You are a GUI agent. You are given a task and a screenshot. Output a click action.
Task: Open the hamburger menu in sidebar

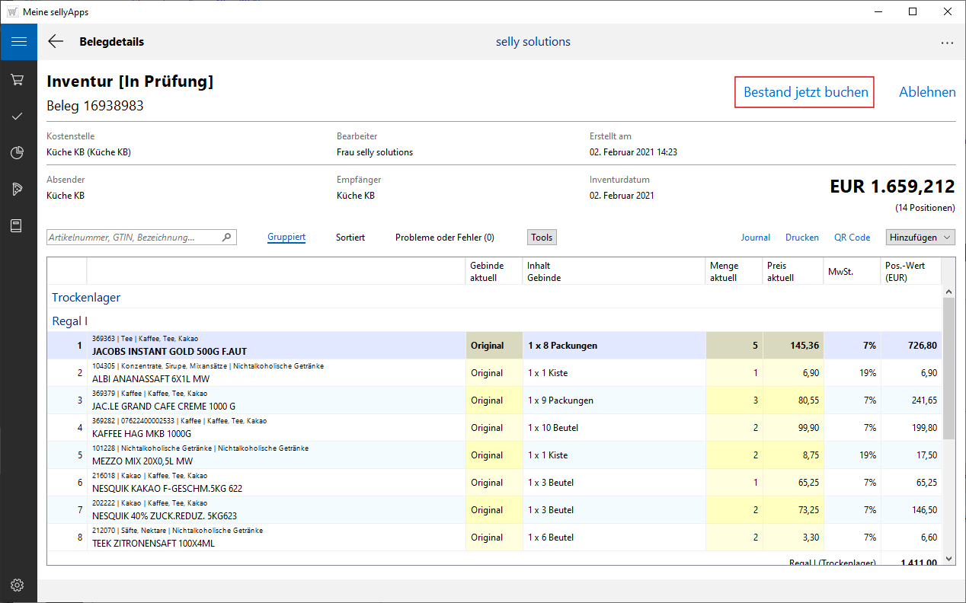click(x=18, y=42)
